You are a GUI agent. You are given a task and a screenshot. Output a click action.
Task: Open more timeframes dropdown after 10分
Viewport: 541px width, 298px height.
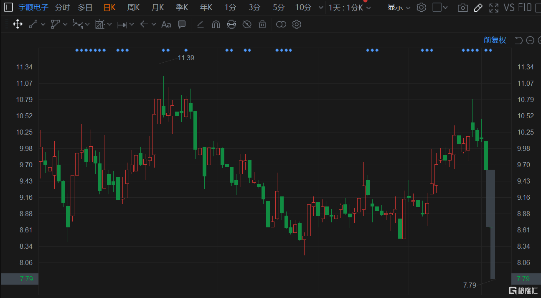click(x=320, y=8)
